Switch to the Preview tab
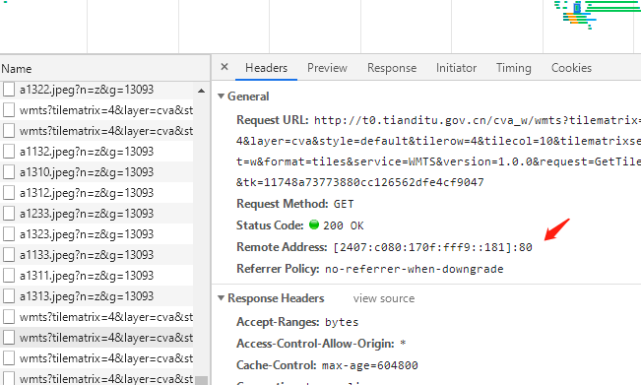The image size is (641, 385). [x=327, y=68]
